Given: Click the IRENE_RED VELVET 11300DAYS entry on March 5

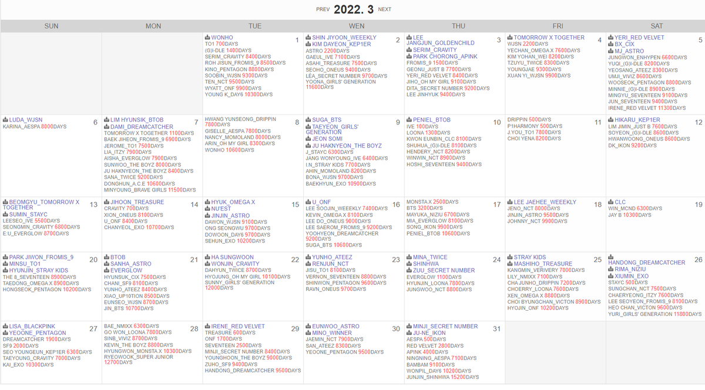Looking at the screenshot, I should (647, 108).
